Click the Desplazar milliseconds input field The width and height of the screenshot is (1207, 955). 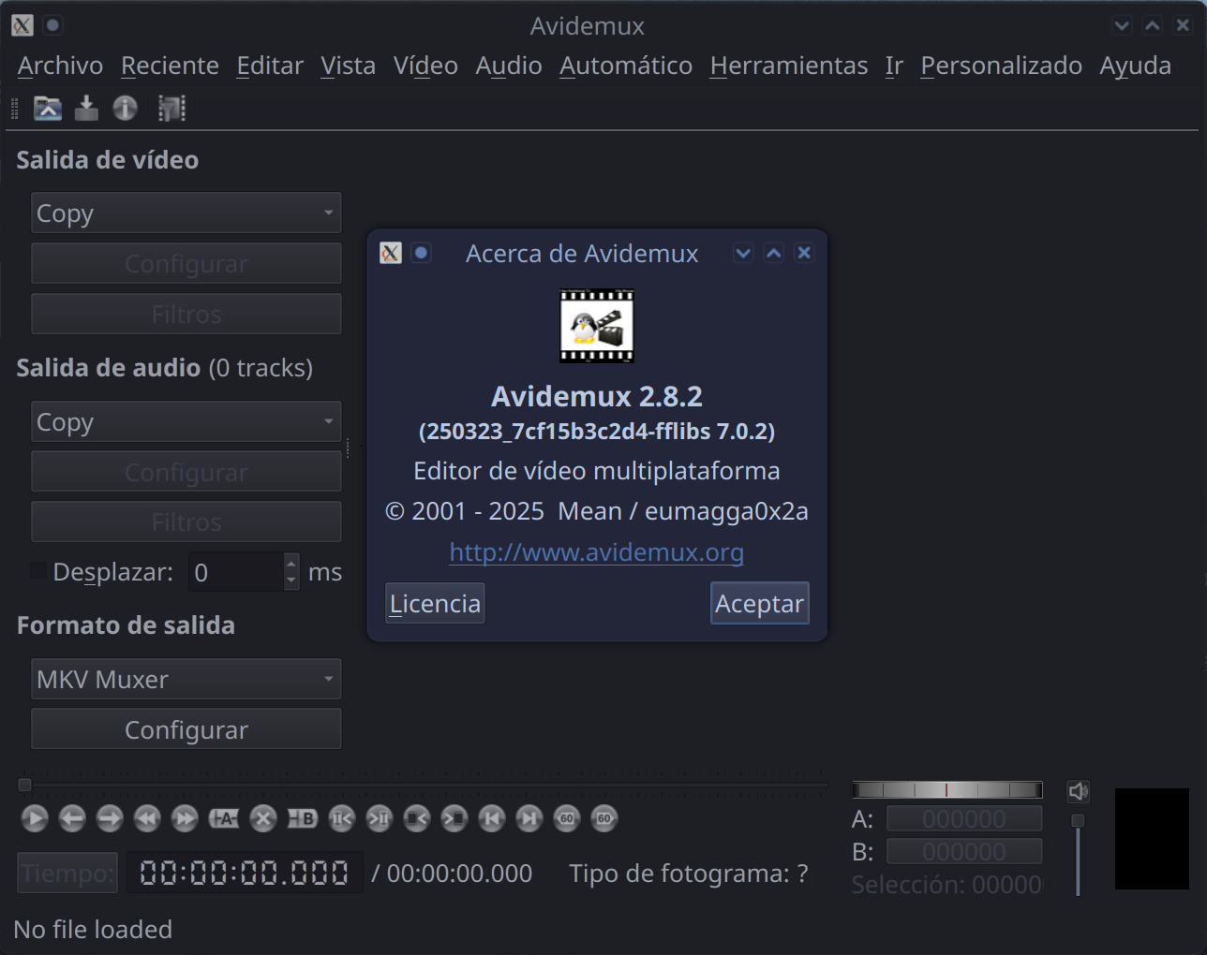(x=236, y=571)
